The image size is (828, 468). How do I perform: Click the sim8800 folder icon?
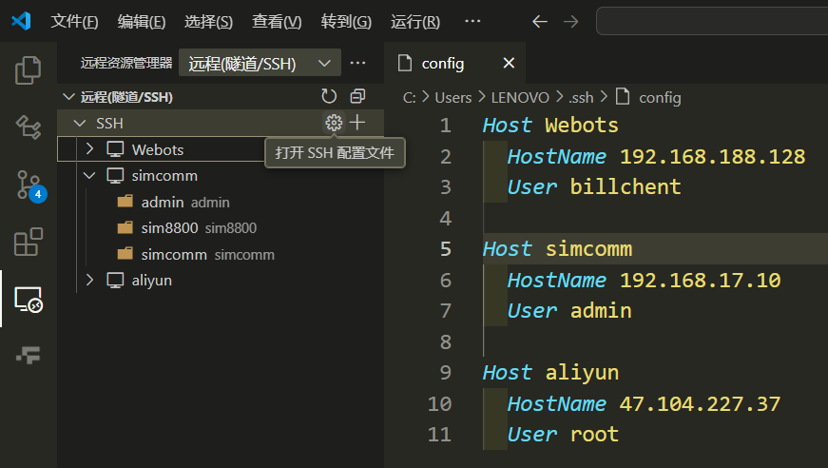[125, 227]
